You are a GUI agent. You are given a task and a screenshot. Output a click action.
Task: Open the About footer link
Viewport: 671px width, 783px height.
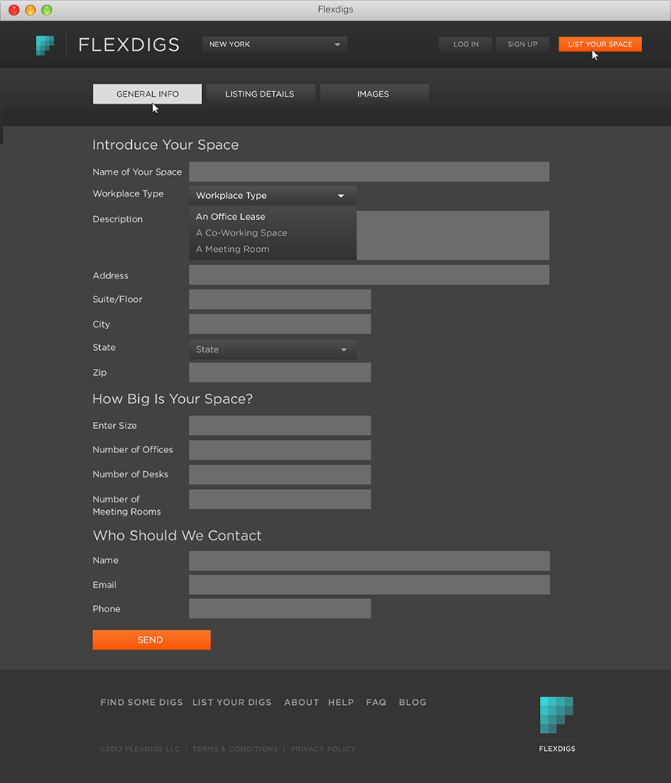click(x=301, y=702)
